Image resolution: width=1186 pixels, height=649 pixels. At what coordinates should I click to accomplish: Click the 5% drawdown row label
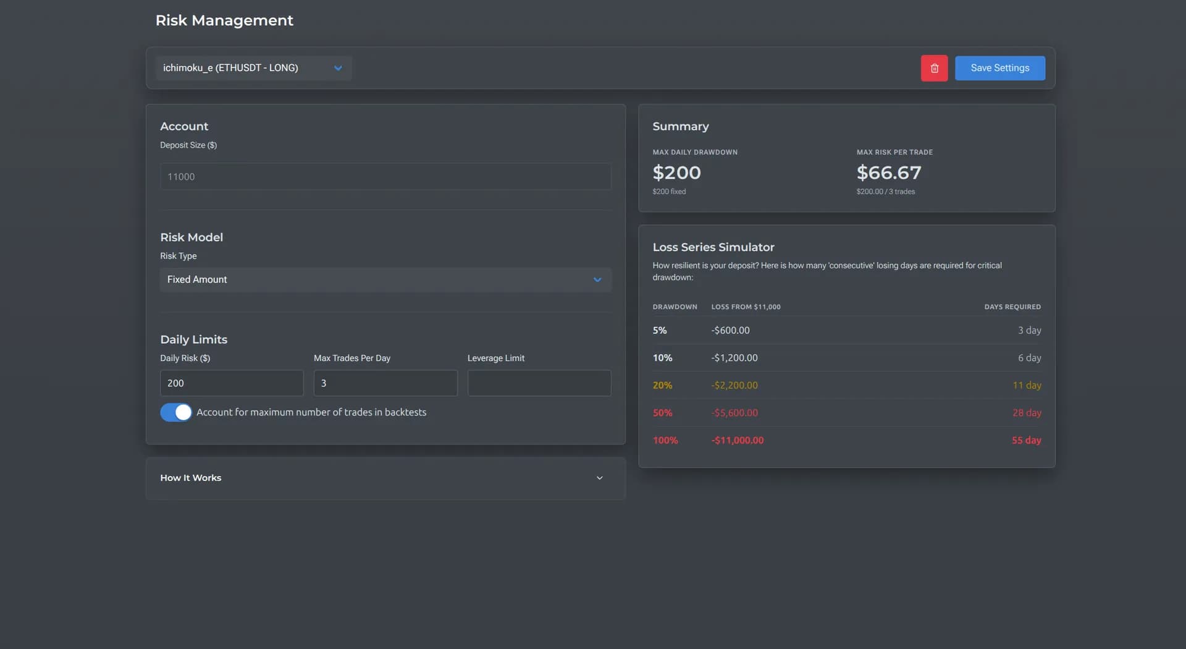(660, 331)
